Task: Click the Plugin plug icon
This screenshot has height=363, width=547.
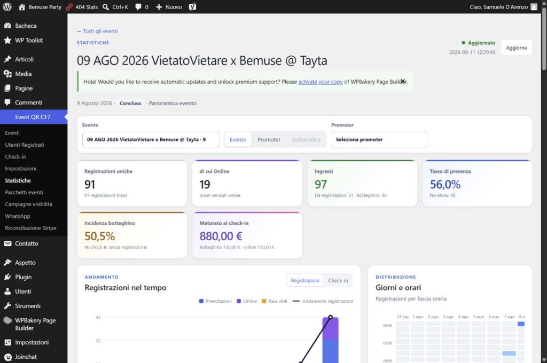Action: click(7, 277)
